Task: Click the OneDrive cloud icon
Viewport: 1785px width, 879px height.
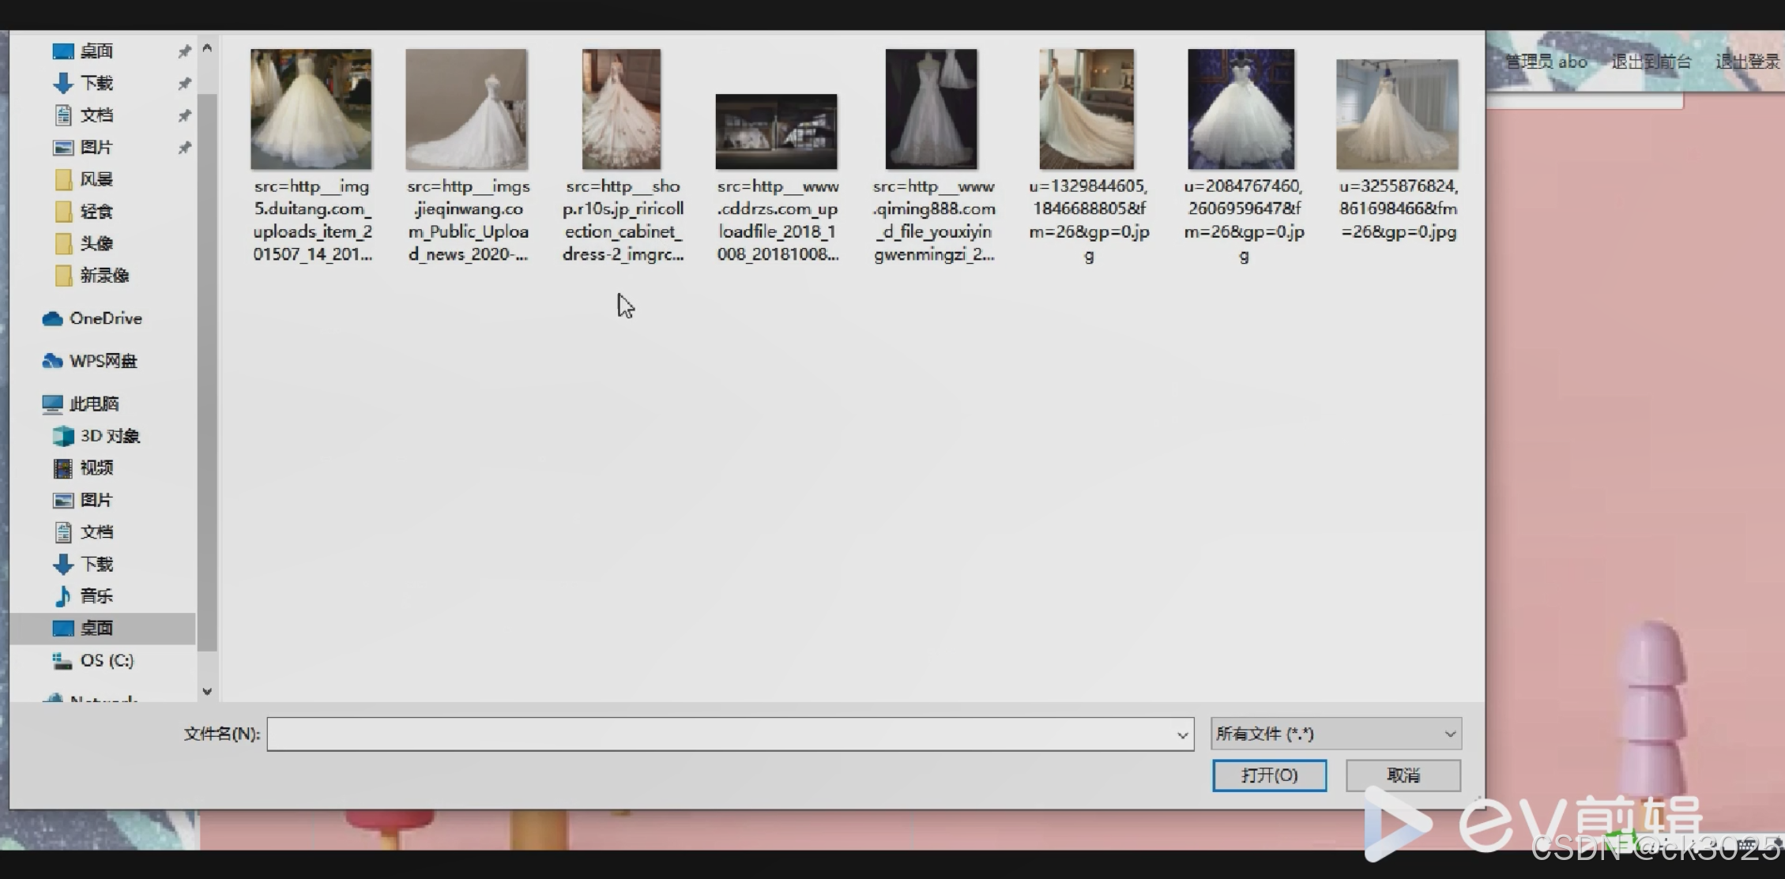Action: click(x=52, y=318)
